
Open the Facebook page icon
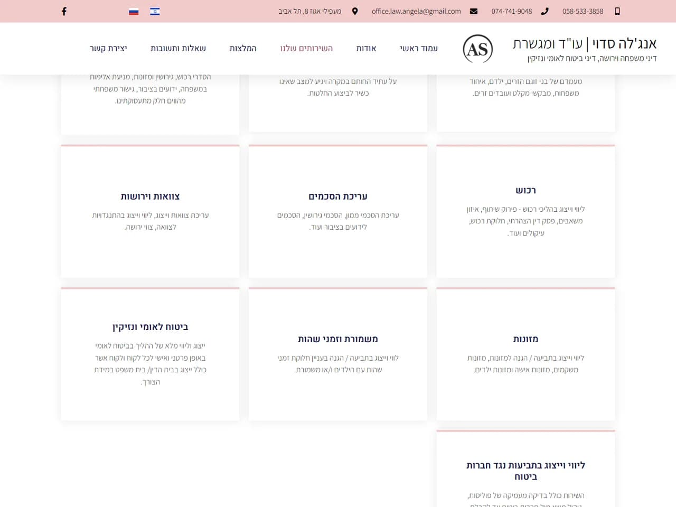coord(64,11)
